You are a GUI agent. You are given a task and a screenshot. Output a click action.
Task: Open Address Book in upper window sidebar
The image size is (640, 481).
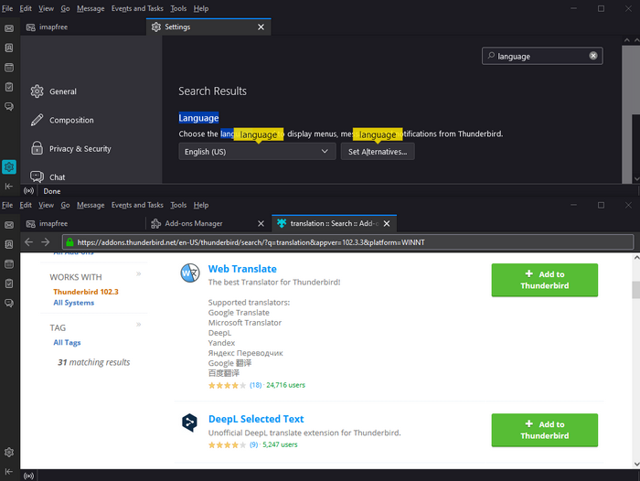tap(9, 48)
